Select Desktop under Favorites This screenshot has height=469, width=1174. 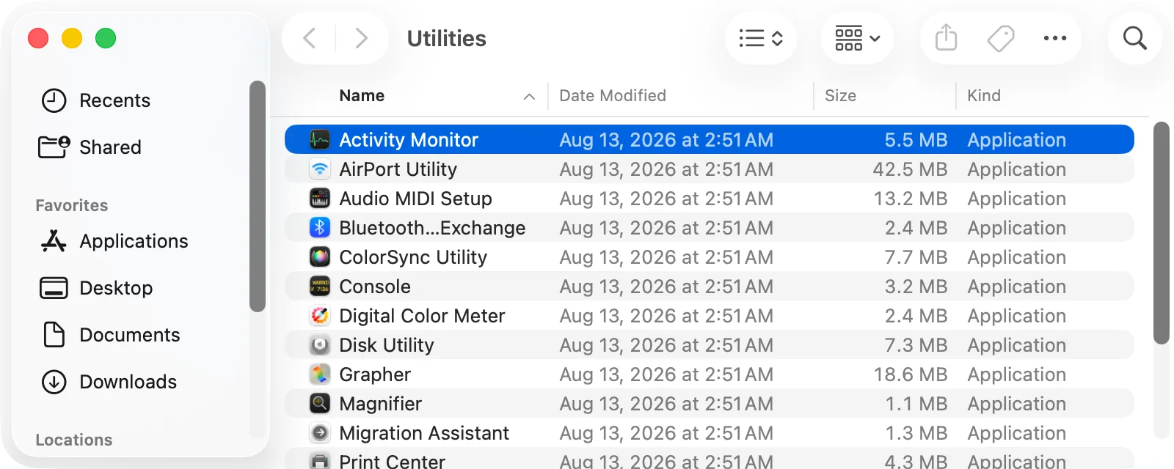click(x=116, y=288)
